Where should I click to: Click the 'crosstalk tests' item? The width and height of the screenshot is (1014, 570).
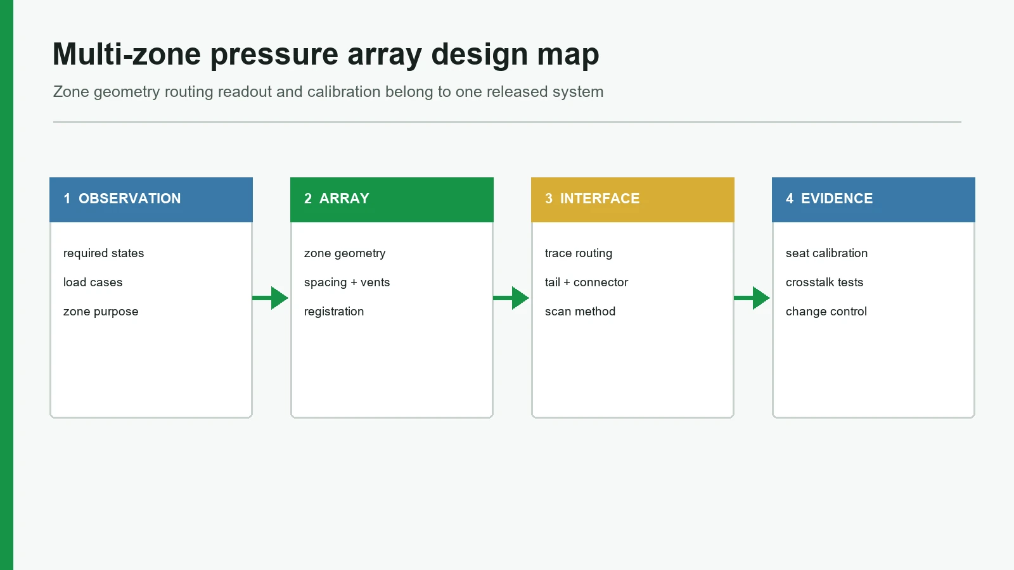(x=825, y=282)
